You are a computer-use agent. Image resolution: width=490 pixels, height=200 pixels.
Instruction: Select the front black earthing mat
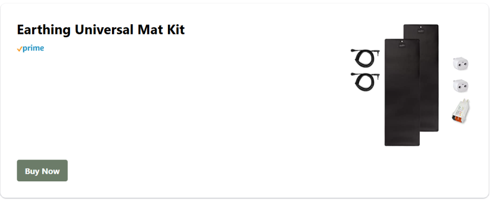coord(401,95)
